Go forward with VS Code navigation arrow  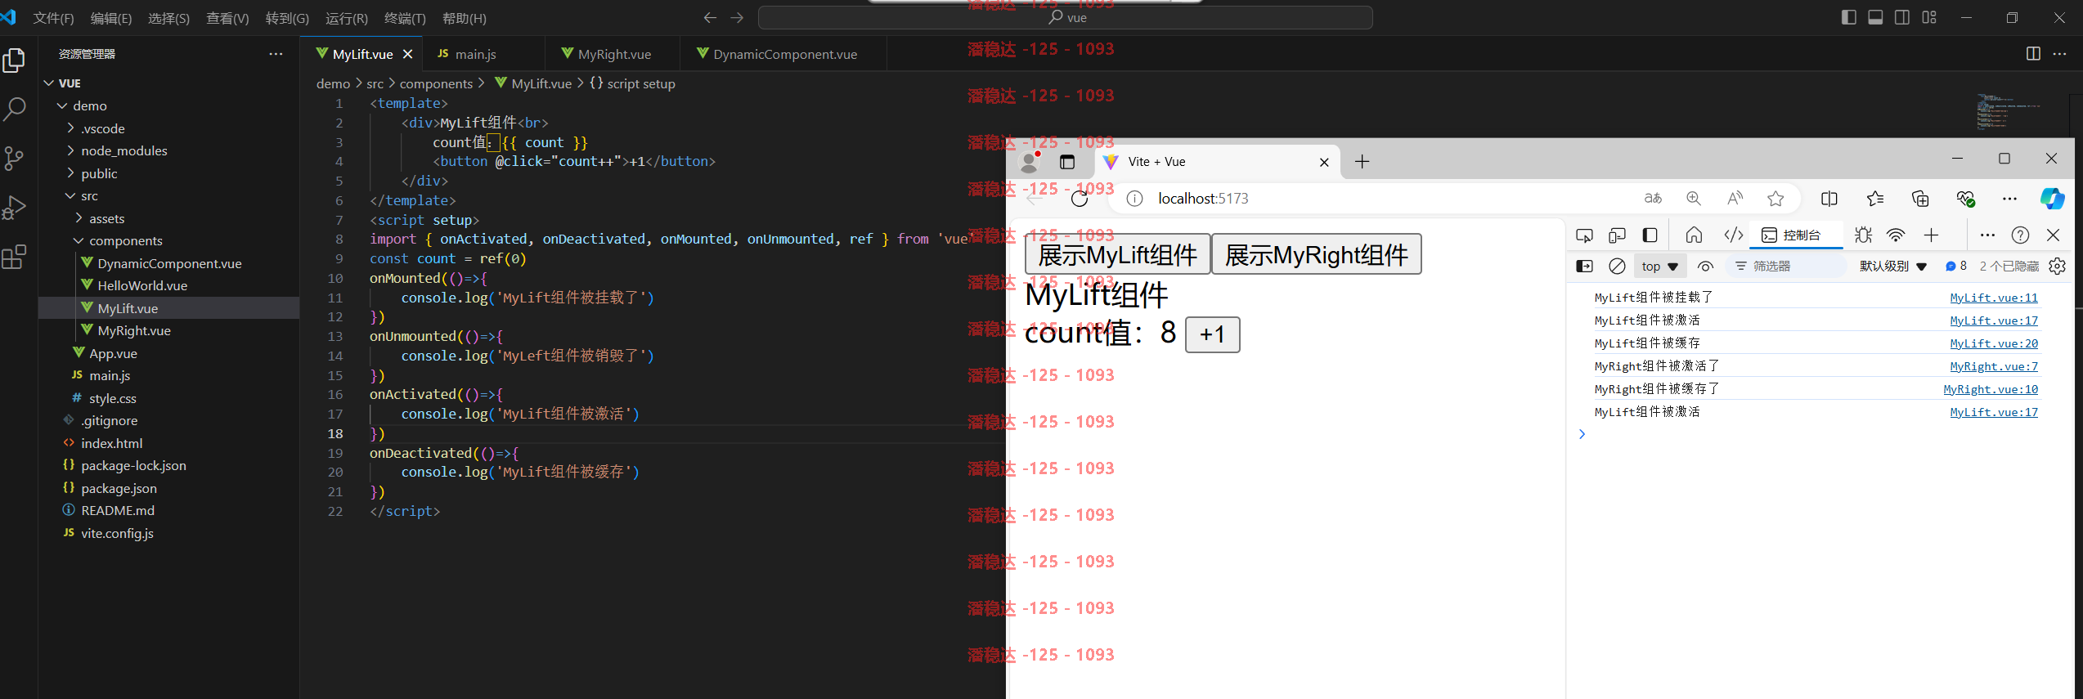737,17
